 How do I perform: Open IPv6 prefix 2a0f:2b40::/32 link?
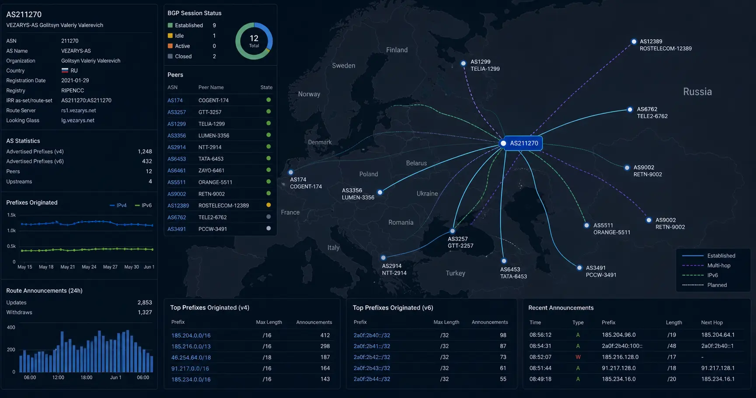372,335
